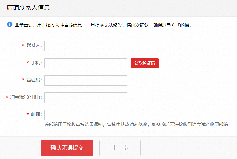The height and width of the screenshot is (159, 237).
Task: Click the email hint text below 邮箱
Action: (136, 125)
